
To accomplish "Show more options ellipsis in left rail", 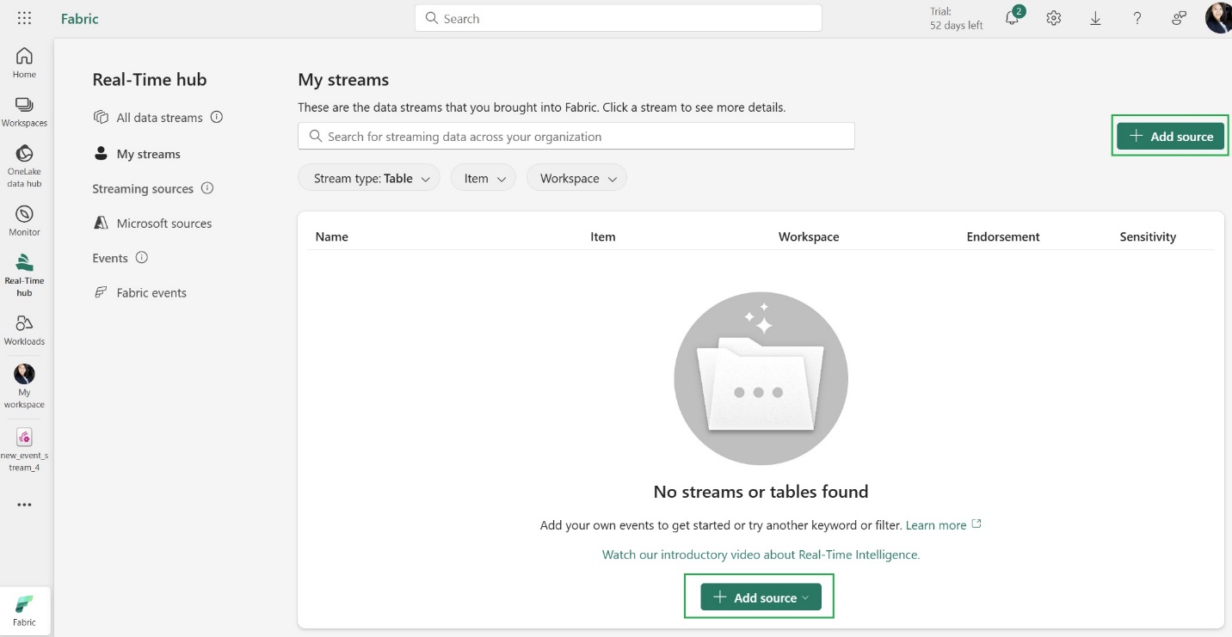I will coord(24,505).
